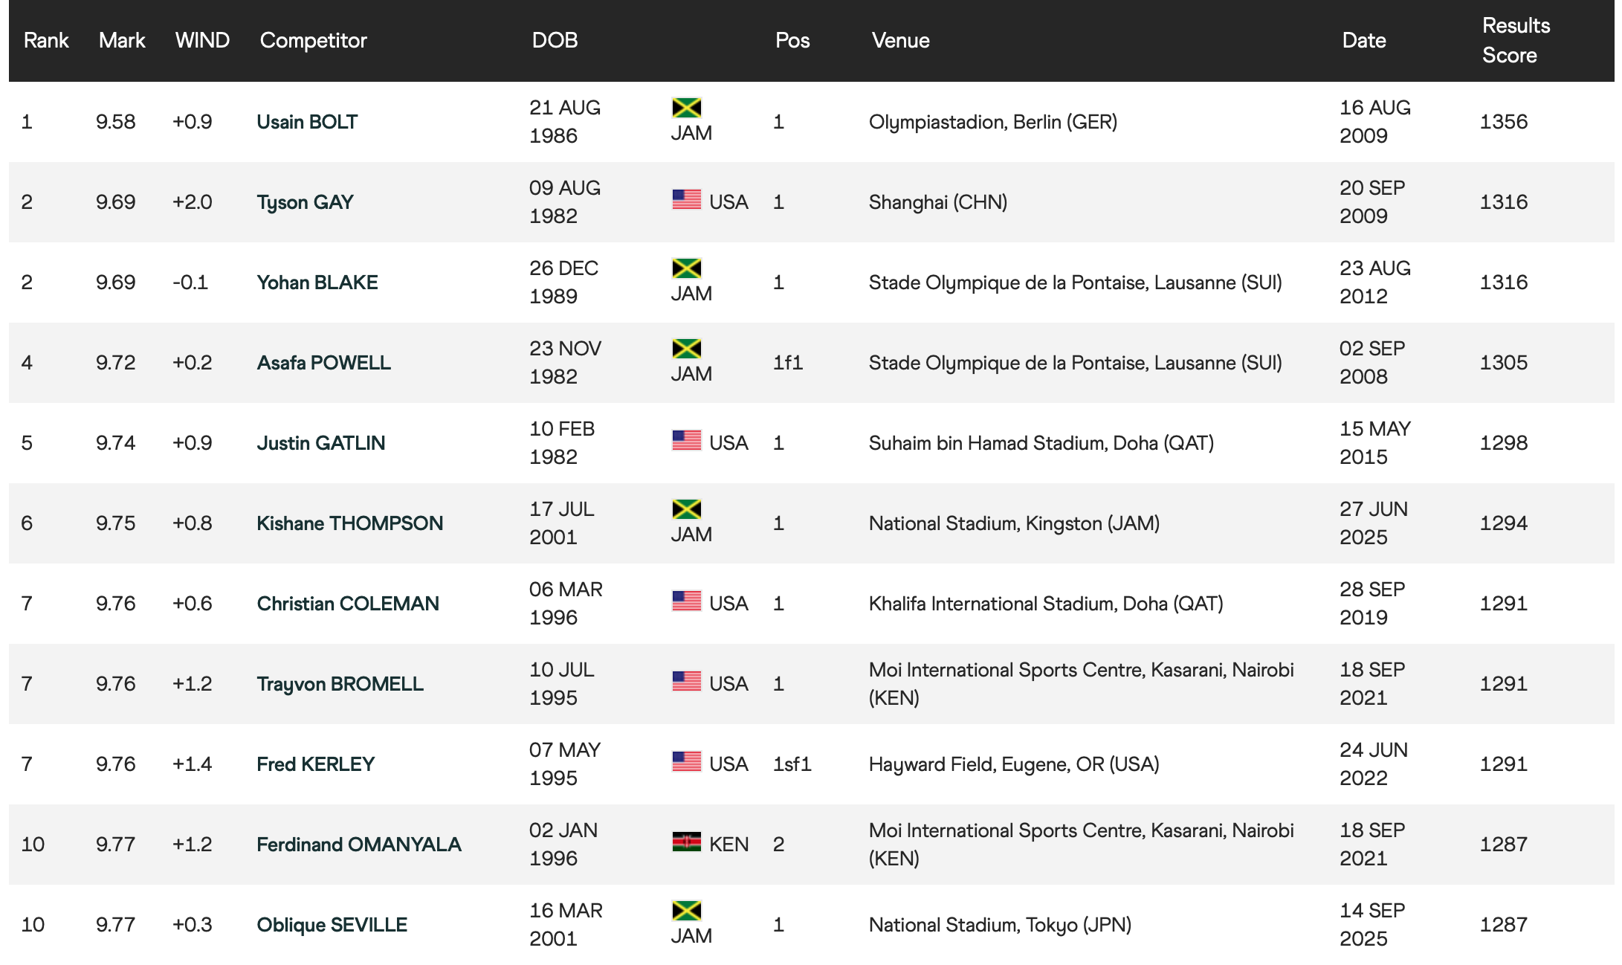
Task: Click the Jamaica flag in Asafa Powell's row
Action: tap(686, 349)
